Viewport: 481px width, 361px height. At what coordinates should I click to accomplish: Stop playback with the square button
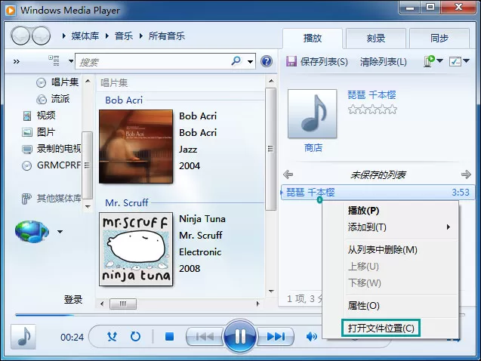tap(169, 337)
